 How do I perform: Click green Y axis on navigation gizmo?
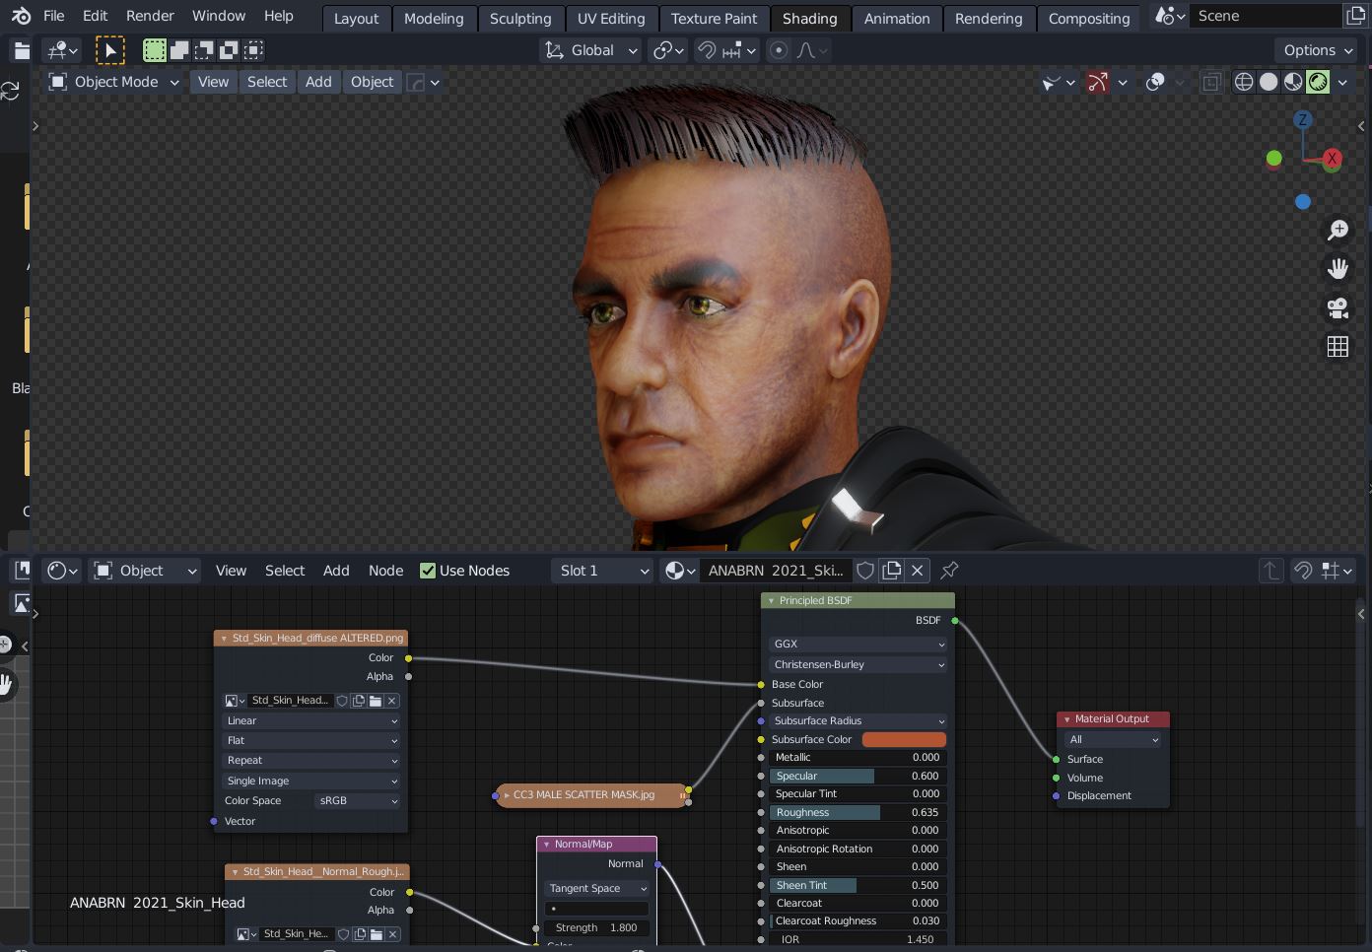[x=1273, y=158]
